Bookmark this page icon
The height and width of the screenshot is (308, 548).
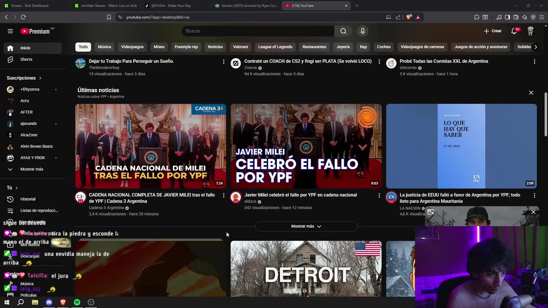109,17
